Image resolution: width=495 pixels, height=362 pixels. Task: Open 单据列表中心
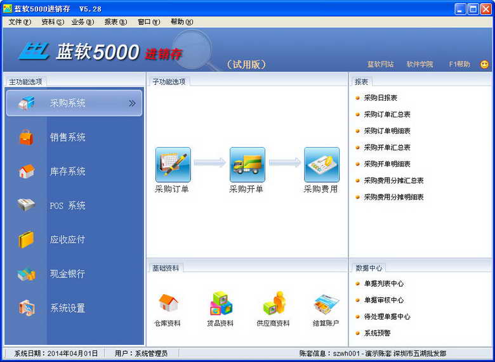[384, 283]
